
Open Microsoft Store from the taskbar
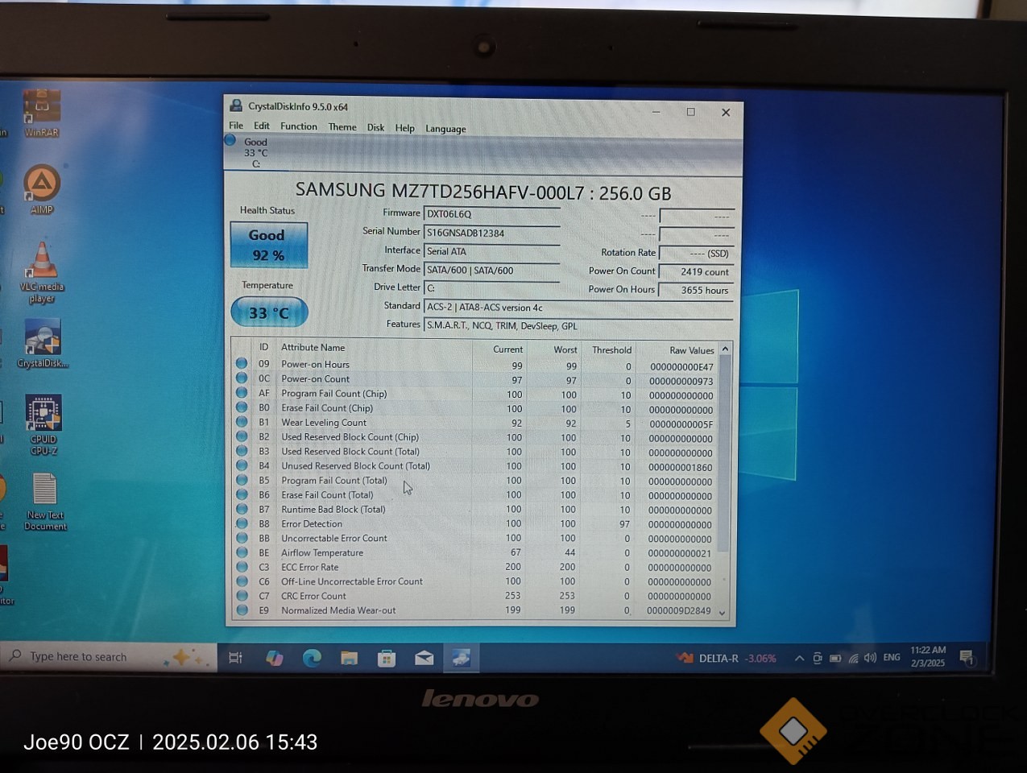pos(387,659)
